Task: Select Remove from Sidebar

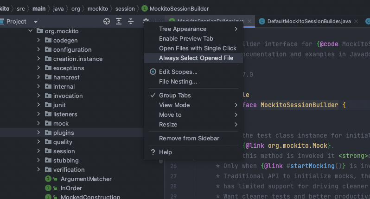Action: coord(193,138)
